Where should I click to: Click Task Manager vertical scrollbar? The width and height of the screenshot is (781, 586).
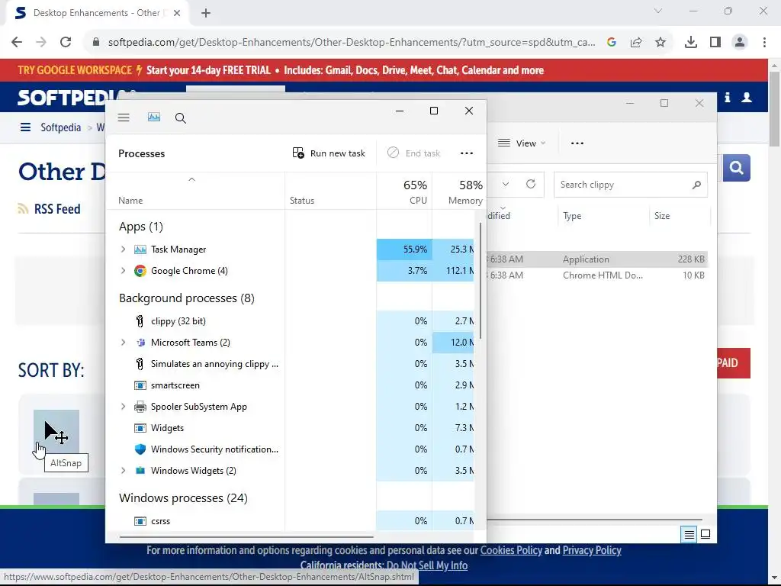pos(480,282)
